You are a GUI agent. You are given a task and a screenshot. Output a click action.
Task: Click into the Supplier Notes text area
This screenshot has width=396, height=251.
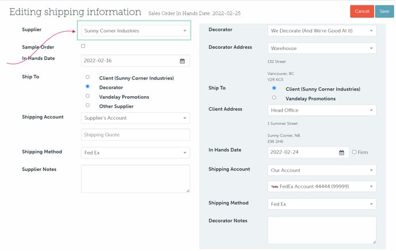click(x=135, y=178)
